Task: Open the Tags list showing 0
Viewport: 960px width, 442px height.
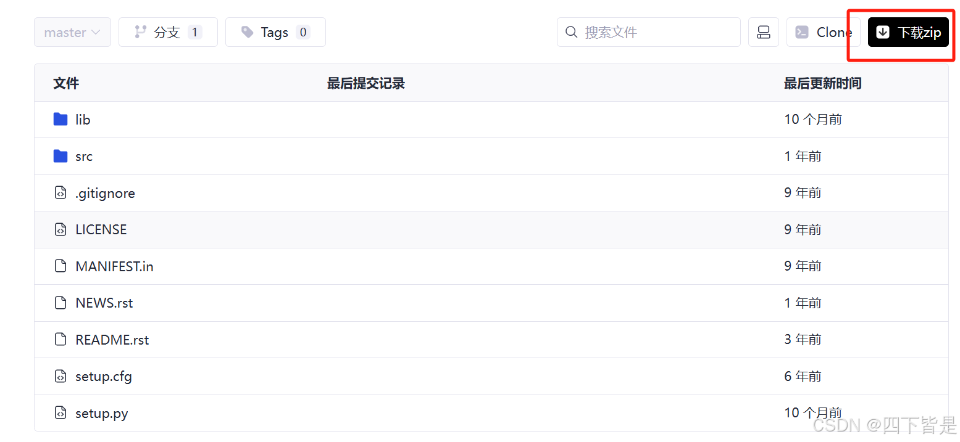Action: [x=275, y=31]
